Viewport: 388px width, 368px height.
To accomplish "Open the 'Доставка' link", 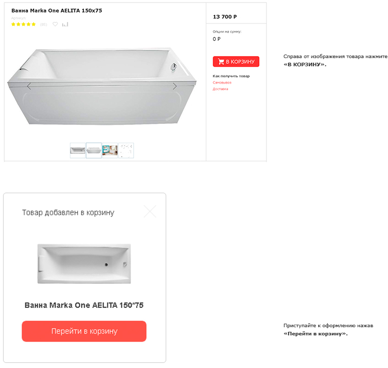I will (220, 89).
